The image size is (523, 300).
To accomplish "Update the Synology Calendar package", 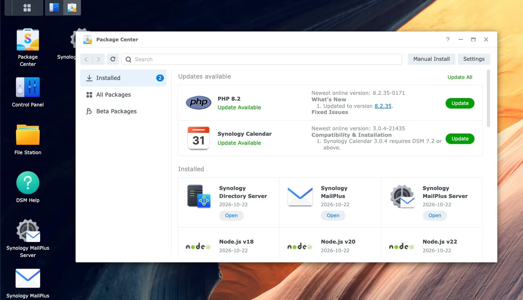I will click(460, 139).
